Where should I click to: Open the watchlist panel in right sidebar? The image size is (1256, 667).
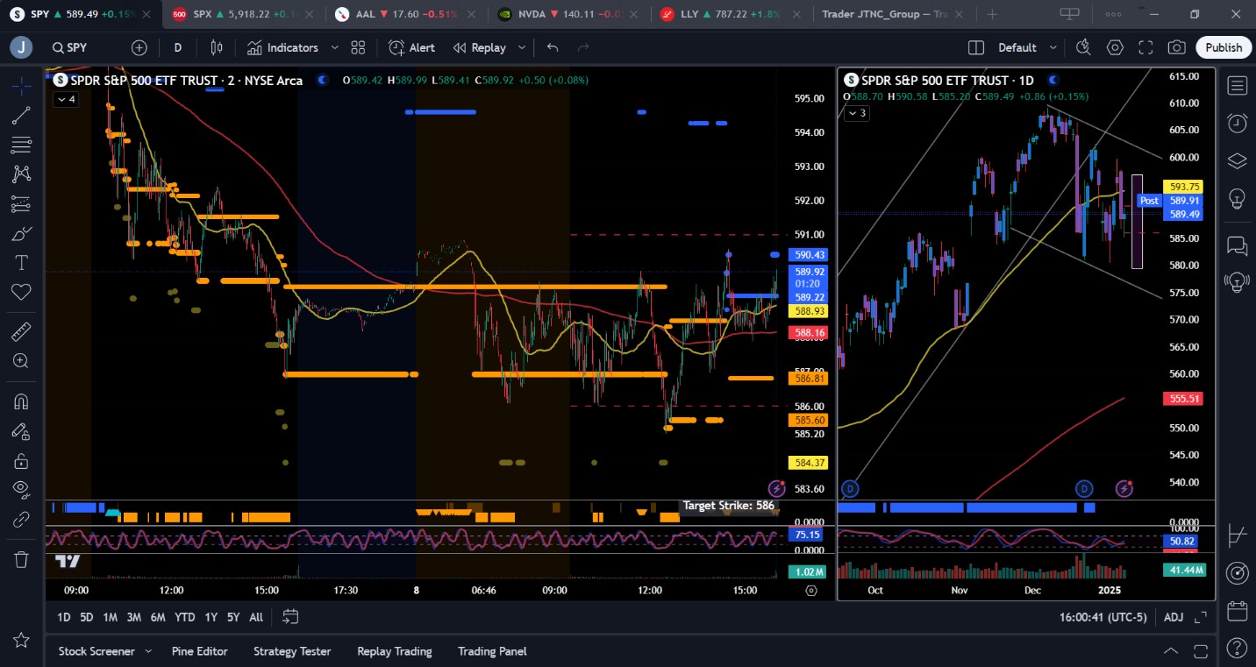[x=1238, y=85]
